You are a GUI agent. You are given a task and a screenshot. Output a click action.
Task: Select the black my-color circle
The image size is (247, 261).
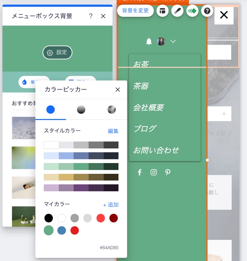pos(49,218)
